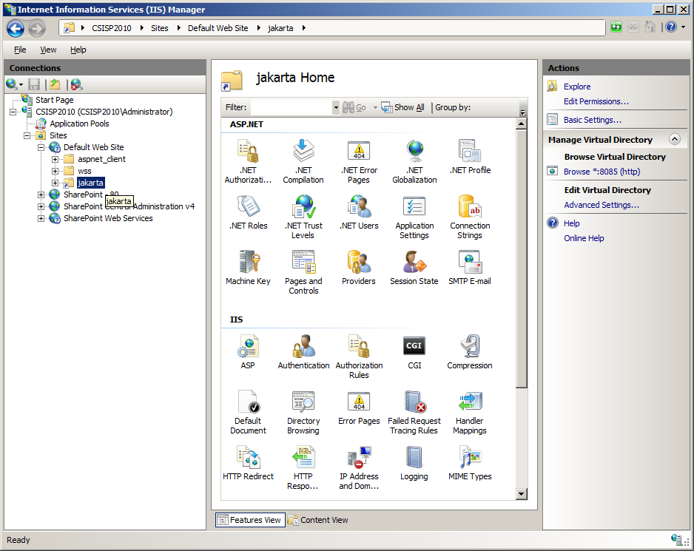Open Failed Request Tracing Rules
Viewport: 694px width, 551px height.
[414, 412]
